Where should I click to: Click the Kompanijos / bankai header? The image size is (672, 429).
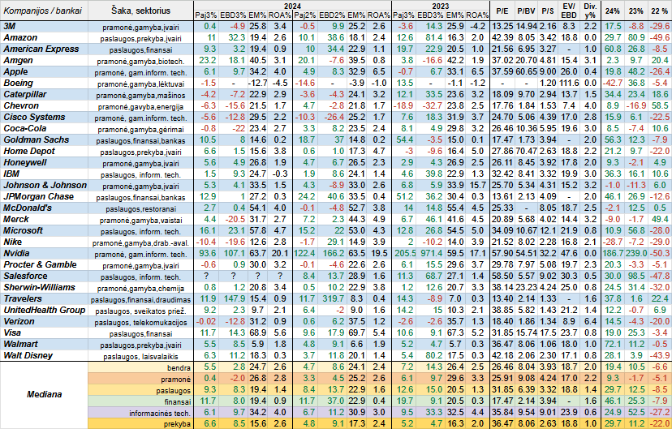point(44,11)
